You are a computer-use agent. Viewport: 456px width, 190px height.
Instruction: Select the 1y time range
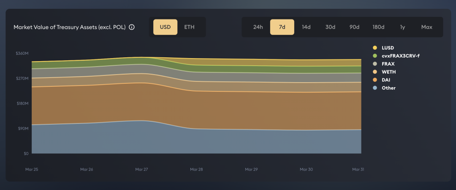[402, 27]
